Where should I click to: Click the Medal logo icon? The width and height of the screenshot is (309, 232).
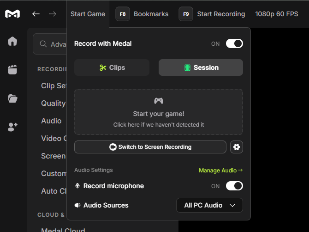click(12, 14)
